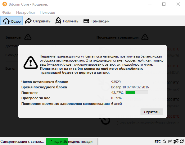Open the BTC unit selector in status bar

[x=157, y=142]
